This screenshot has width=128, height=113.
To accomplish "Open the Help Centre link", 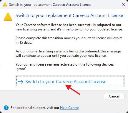I will (x=69, y=108).
